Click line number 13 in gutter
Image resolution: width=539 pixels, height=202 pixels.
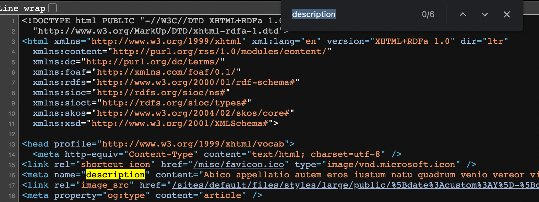click(x=12, y=144)
